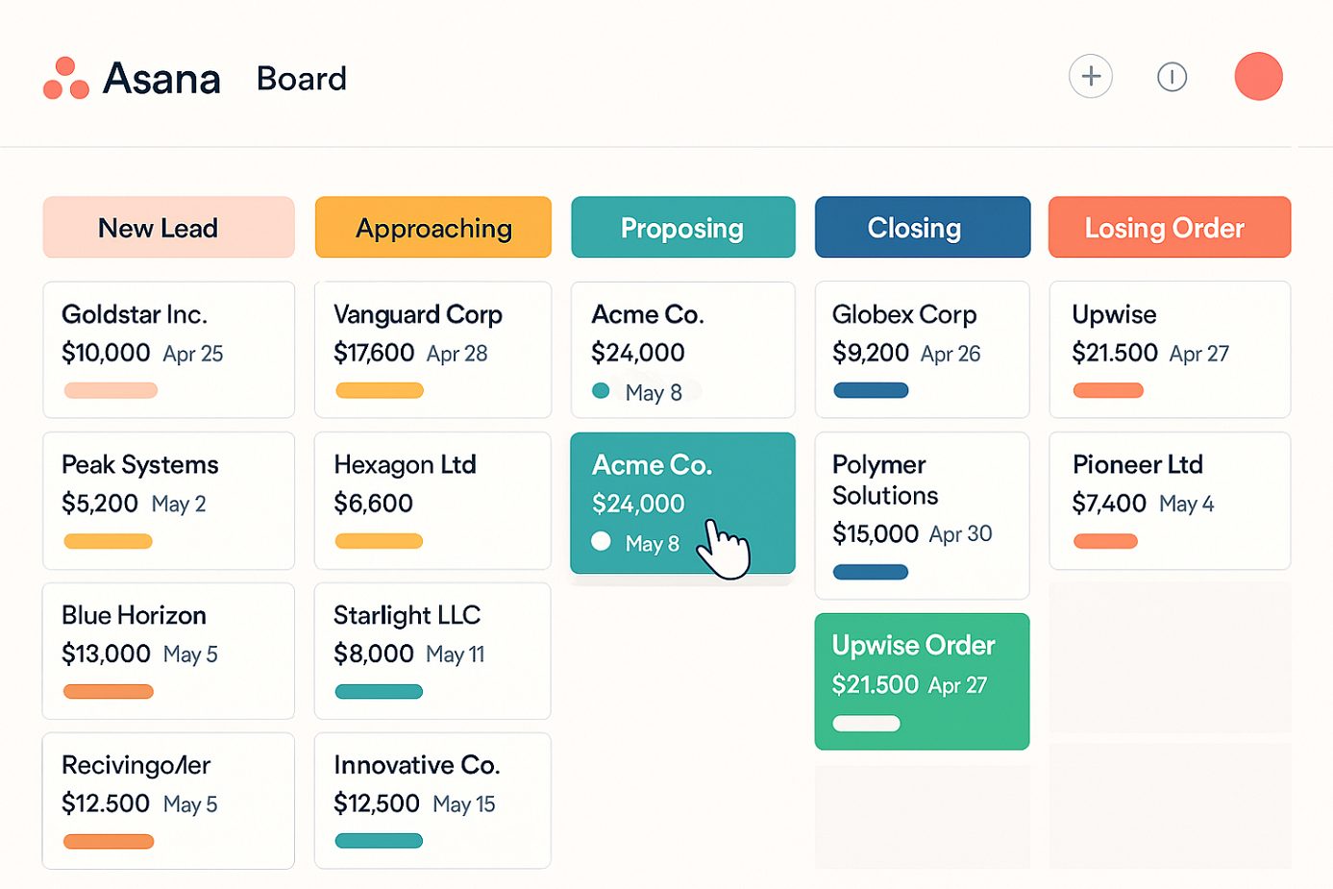Select the Losing Order column header
Viewport: 1333px width, 889px height.
tap(1169, 228)
